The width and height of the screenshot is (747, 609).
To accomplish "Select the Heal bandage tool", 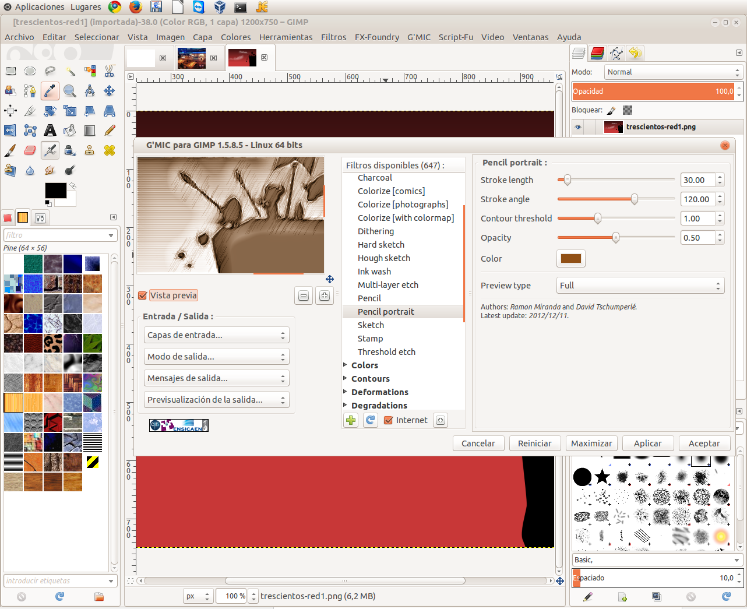I will [110, 150].
